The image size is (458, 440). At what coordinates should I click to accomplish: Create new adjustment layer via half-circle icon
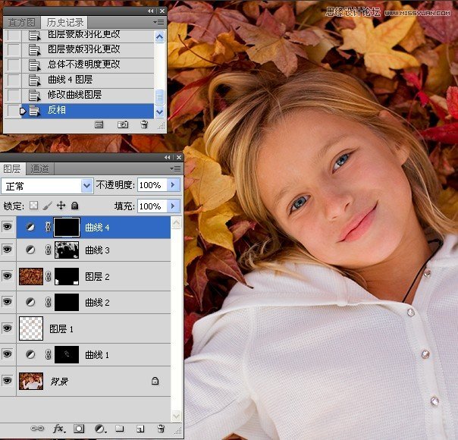[x=101, y=429]
